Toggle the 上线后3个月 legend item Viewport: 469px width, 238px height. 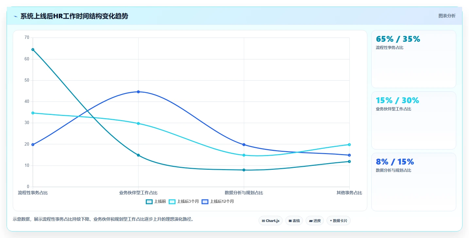point(184,201)
